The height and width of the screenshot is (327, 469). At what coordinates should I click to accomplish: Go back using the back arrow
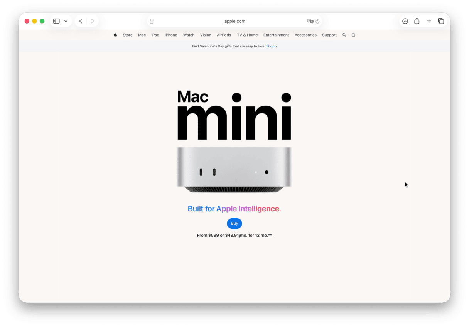coord(81,21)
